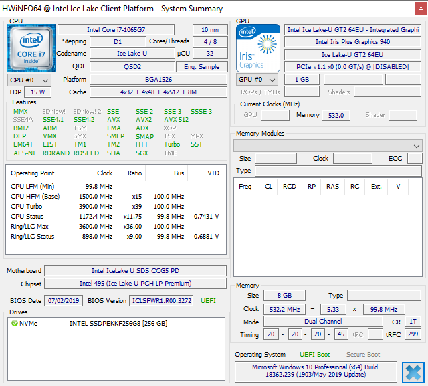Open the GPU #0 selector dropdown
Viewport: 428px width, 386px height.
[257, 80]
